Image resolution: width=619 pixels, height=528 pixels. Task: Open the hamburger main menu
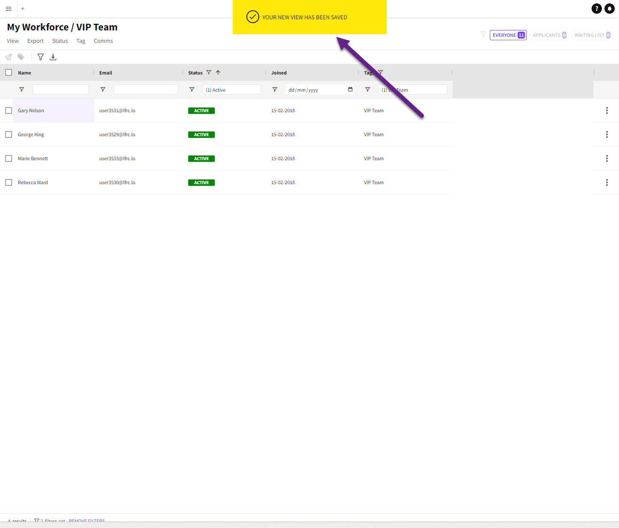tap(9, 9)
